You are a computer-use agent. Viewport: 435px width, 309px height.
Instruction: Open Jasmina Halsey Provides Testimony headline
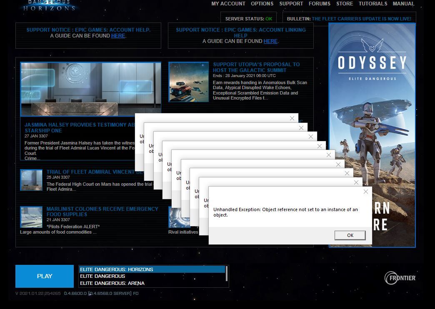click(x=80, y=127)
